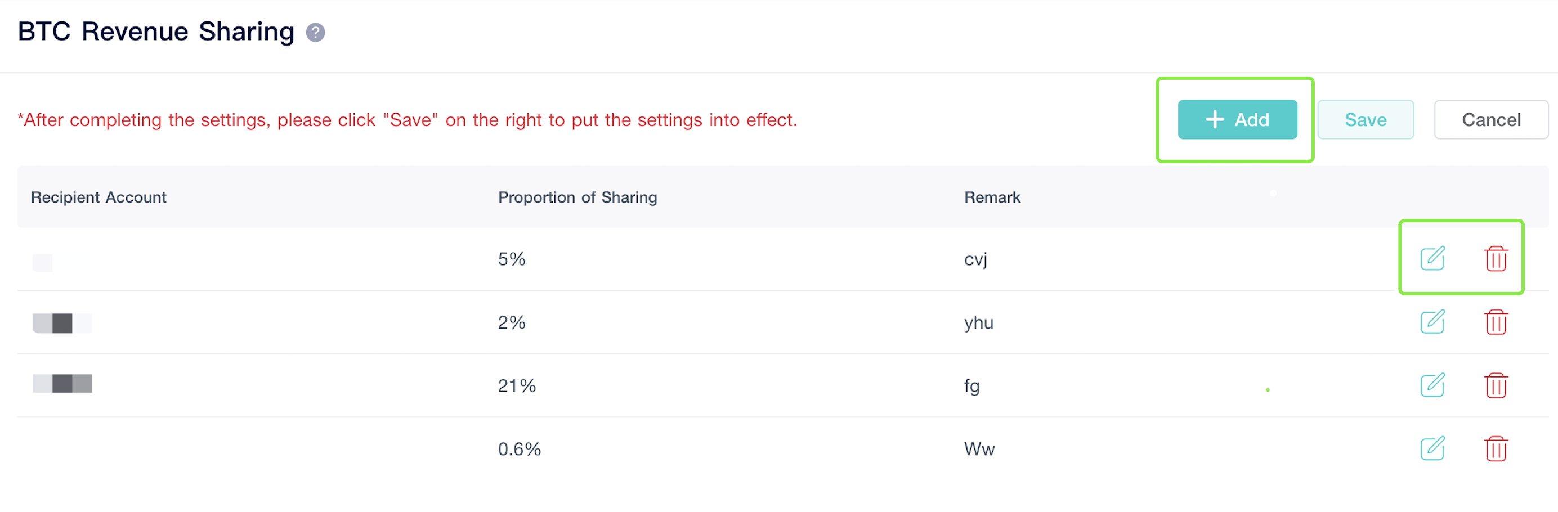Image resolution: width=1558 pixels, height=512 pixels.
Task: Click the Proportion of Sharing column header
Action: coord(577,197)
